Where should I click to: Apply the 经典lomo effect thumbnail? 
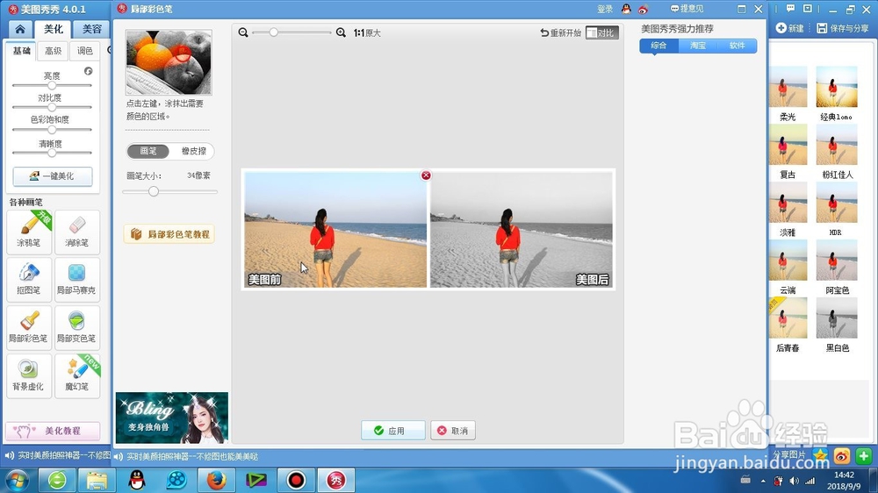click(x=837, y=87)
